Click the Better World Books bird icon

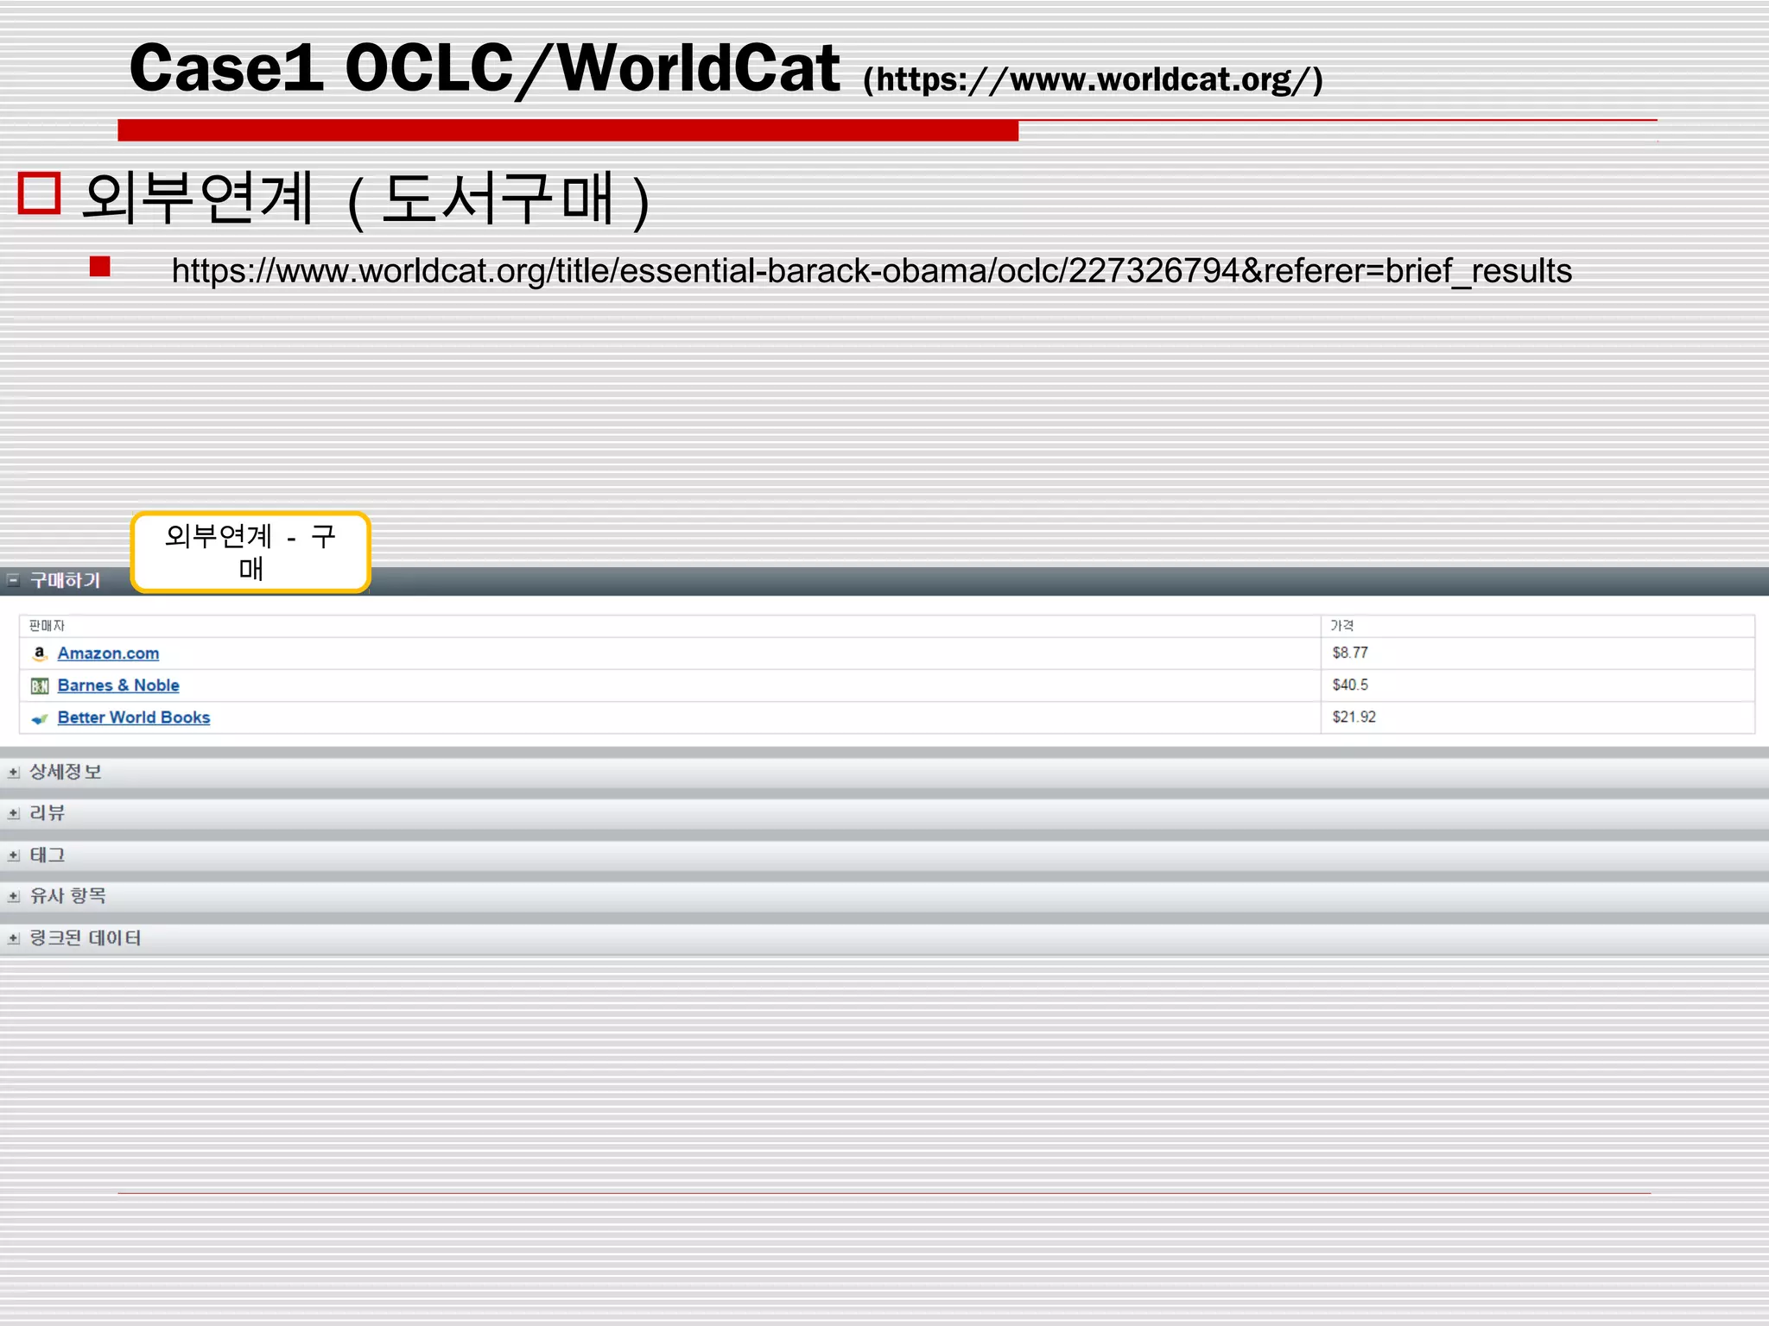point(40,718)
